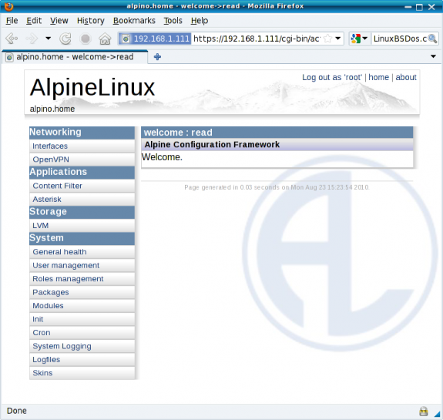
Task: Open the OpenVPN page
Action: click(82, 160)
